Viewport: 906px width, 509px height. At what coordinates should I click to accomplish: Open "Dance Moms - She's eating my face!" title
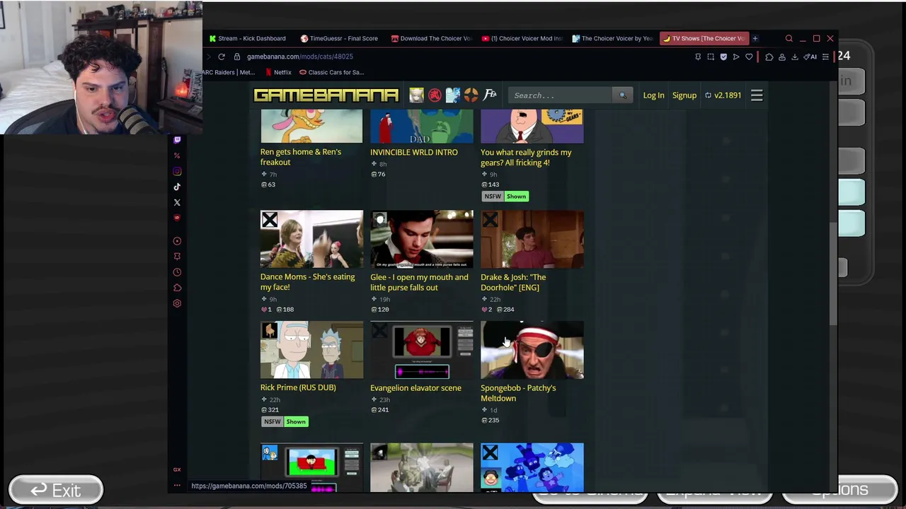pyautogui.click(x=308, y=282)
